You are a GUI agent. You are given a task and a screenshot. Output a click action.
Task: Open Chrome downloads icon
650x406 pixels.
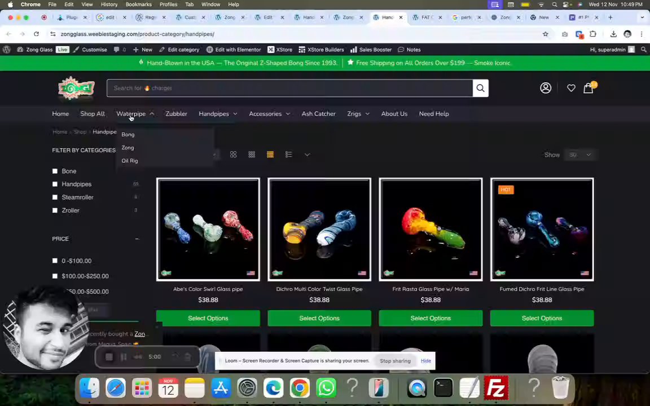point(613,34)
